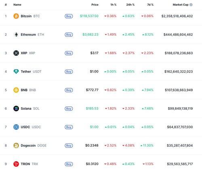202x172 pixels.
Task: Click the Bitcoin coin logo
Action: pos(16,16)
